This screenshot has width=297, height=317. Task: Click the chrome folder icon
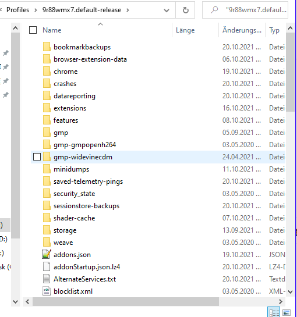pos(47,72)
